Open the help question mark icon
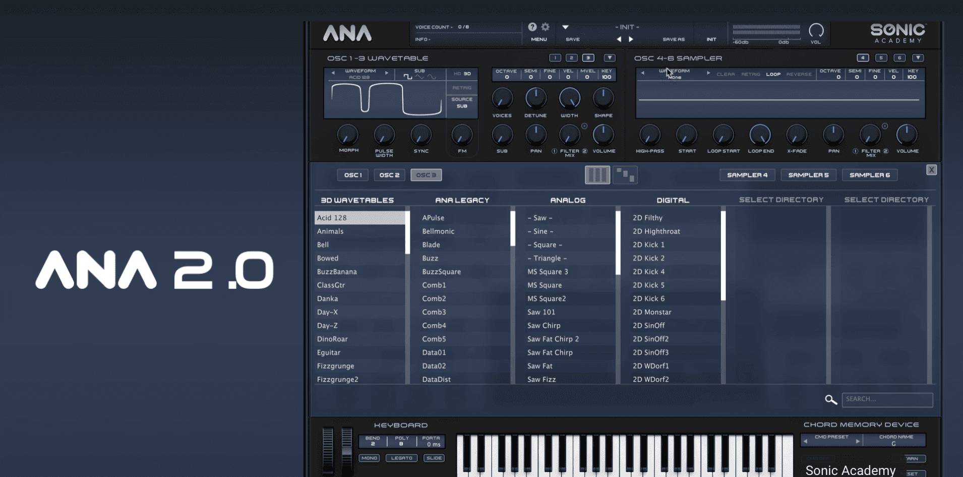Viewport: 963px width, 477px height. point(532,27)
